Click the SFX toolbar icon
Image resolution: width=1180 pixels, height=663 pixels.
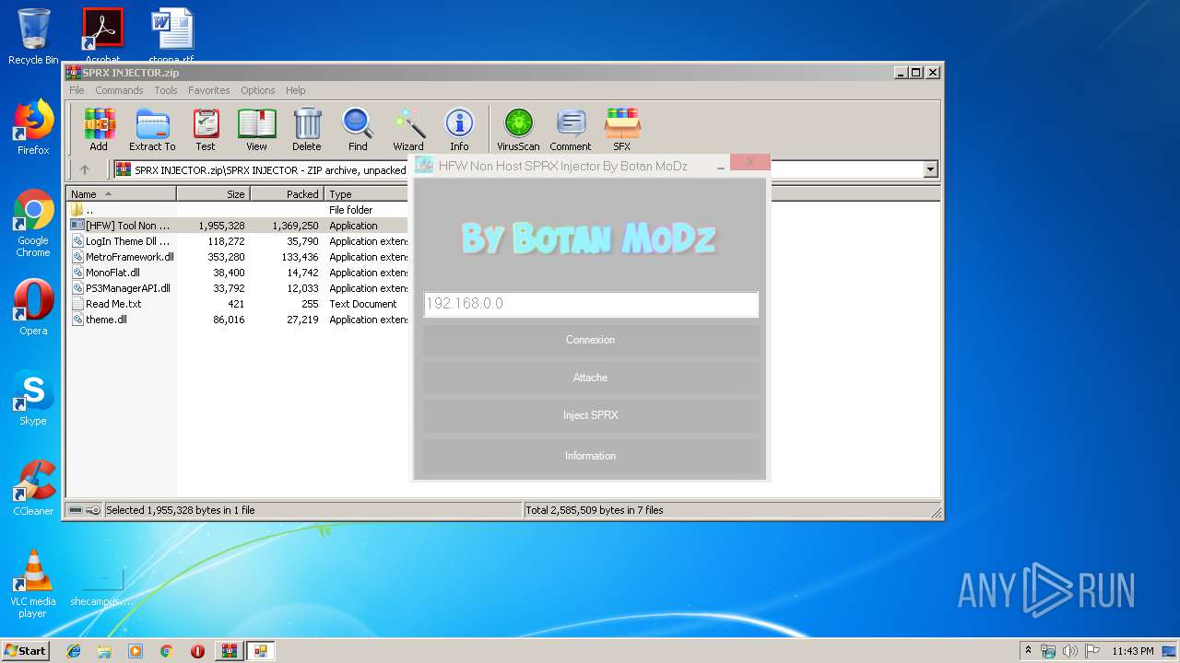pos(622,129)
